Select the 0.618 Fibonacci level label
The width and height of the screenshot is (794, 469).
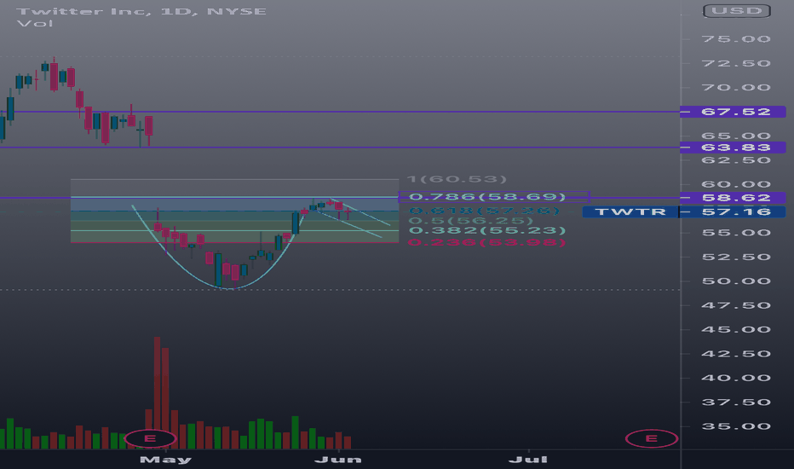click(484, 211)
